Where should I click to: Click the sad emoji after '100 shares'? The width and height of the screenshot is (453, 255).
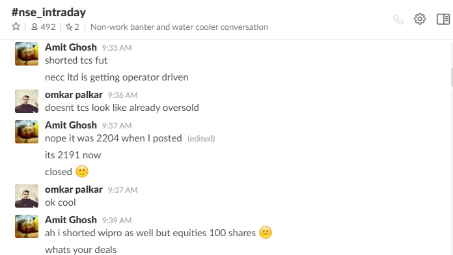point(266,232)
